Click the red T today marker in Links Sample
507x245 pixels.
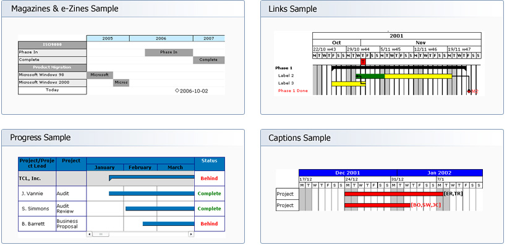(363, 62)
